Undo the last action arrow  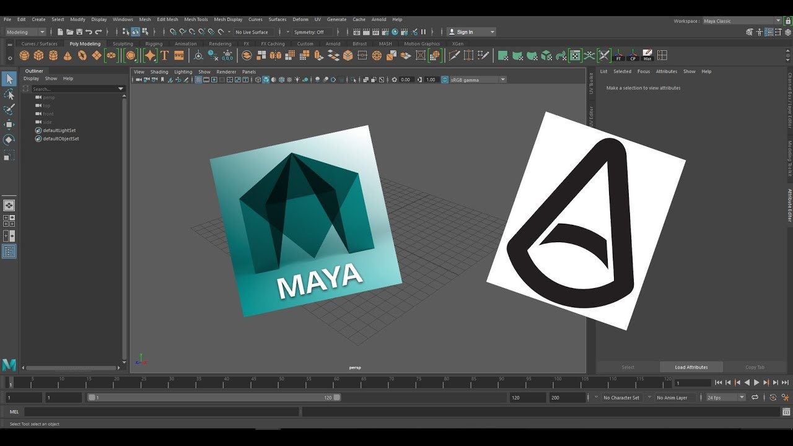click(x=89, y=32)
